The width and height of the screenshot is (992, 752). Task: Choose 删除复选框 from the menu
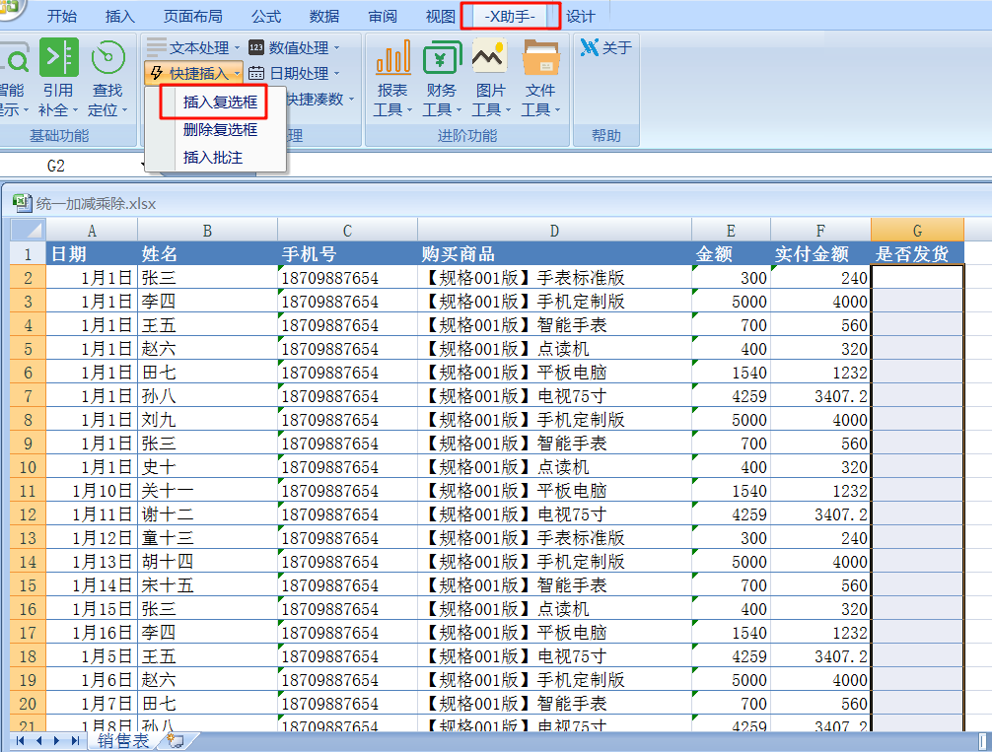point(220,130)
